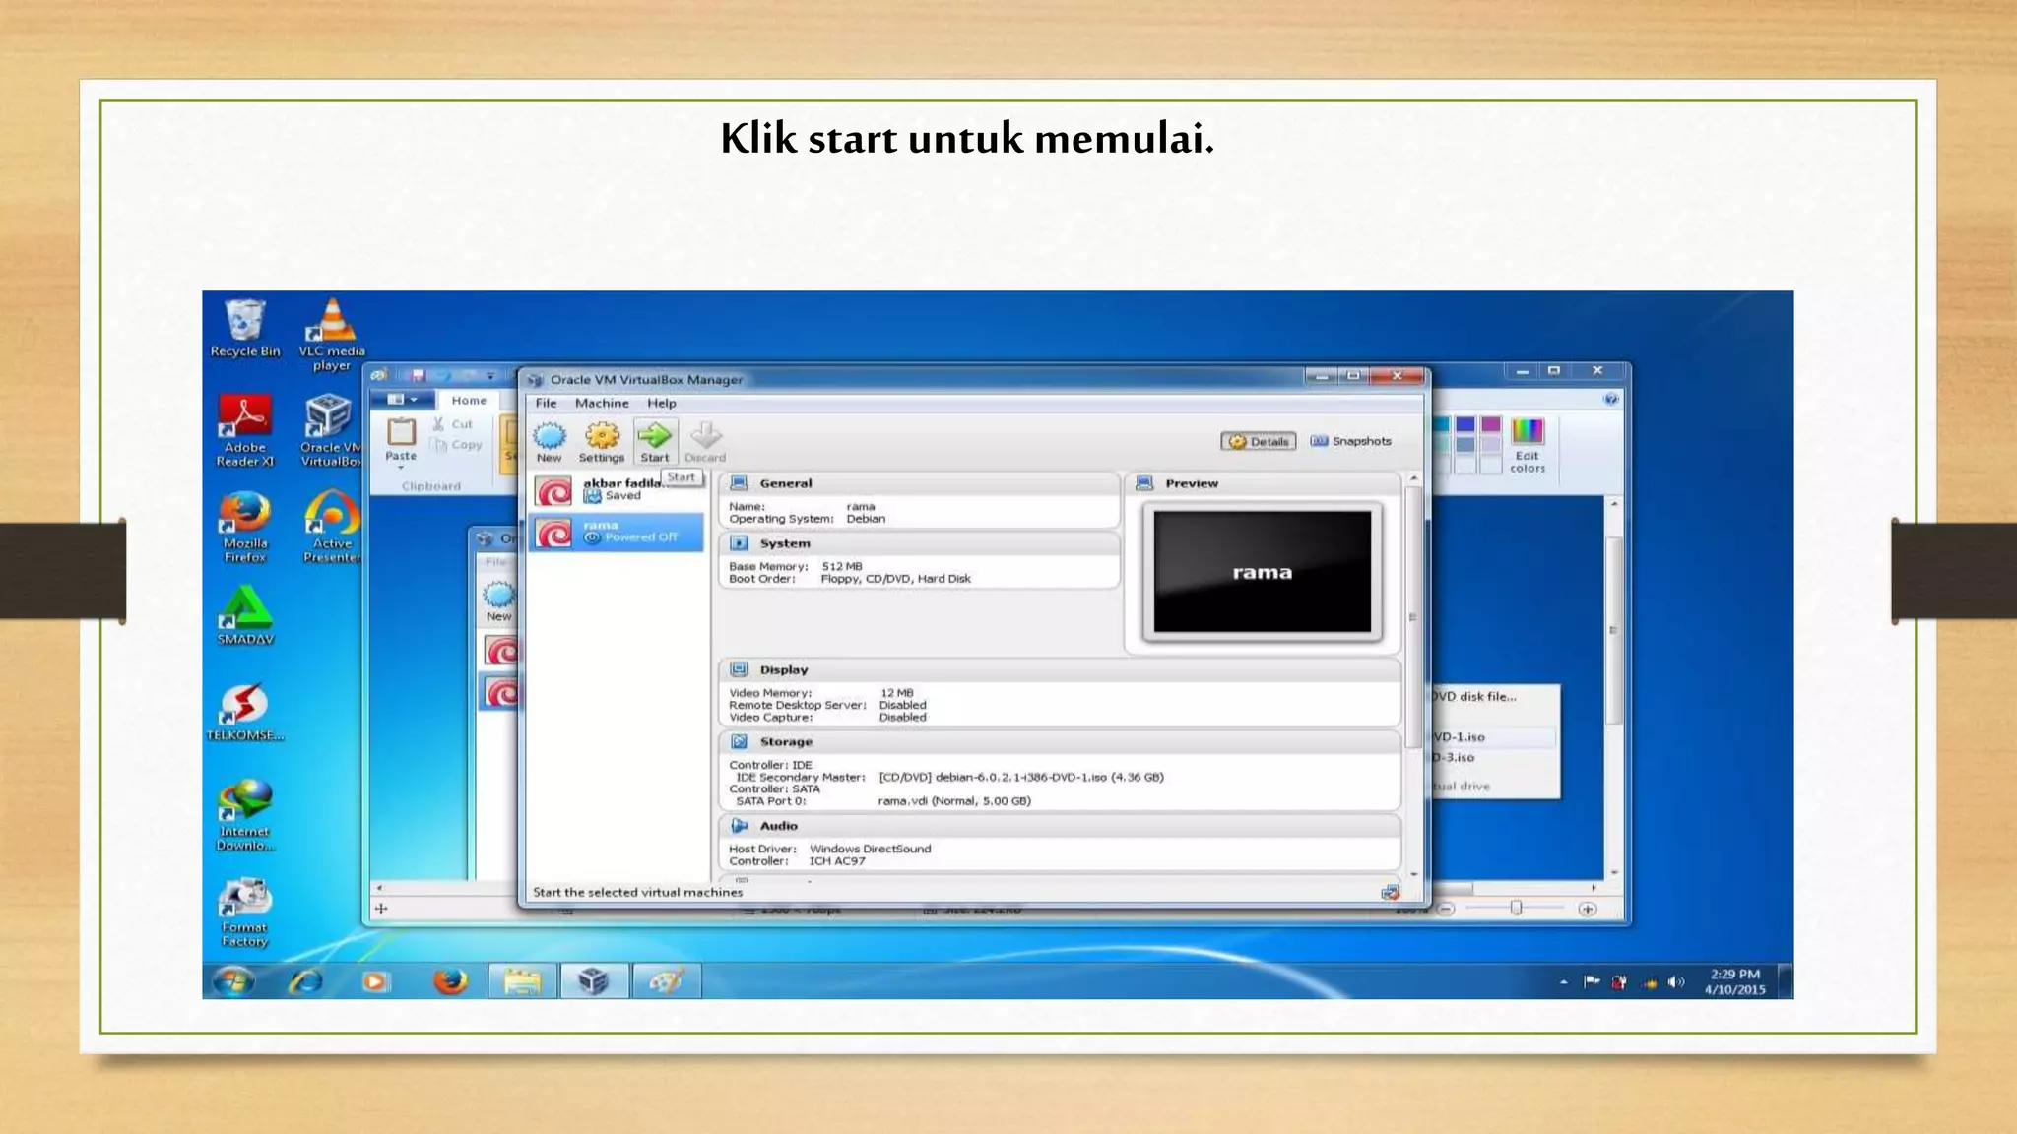Screen dimensions: 2017x1134
Task: Open Recycle Bin desktop icon
Action: [x=244, y=329]
